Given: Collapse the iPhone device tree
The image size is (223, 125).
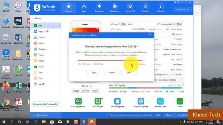Looking at the screenshot, I should click(x=33, y=18).
